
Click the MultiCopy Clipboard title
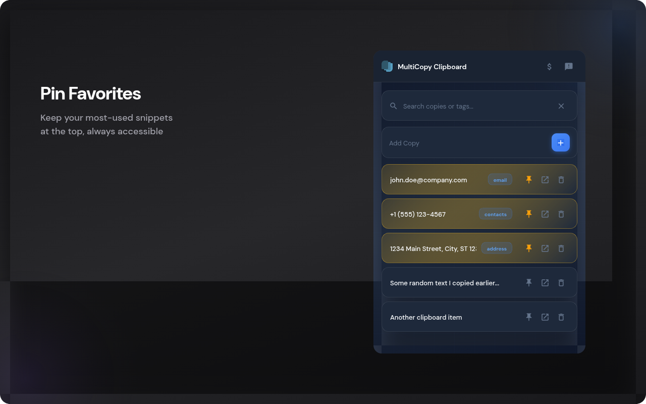point(432,67)
